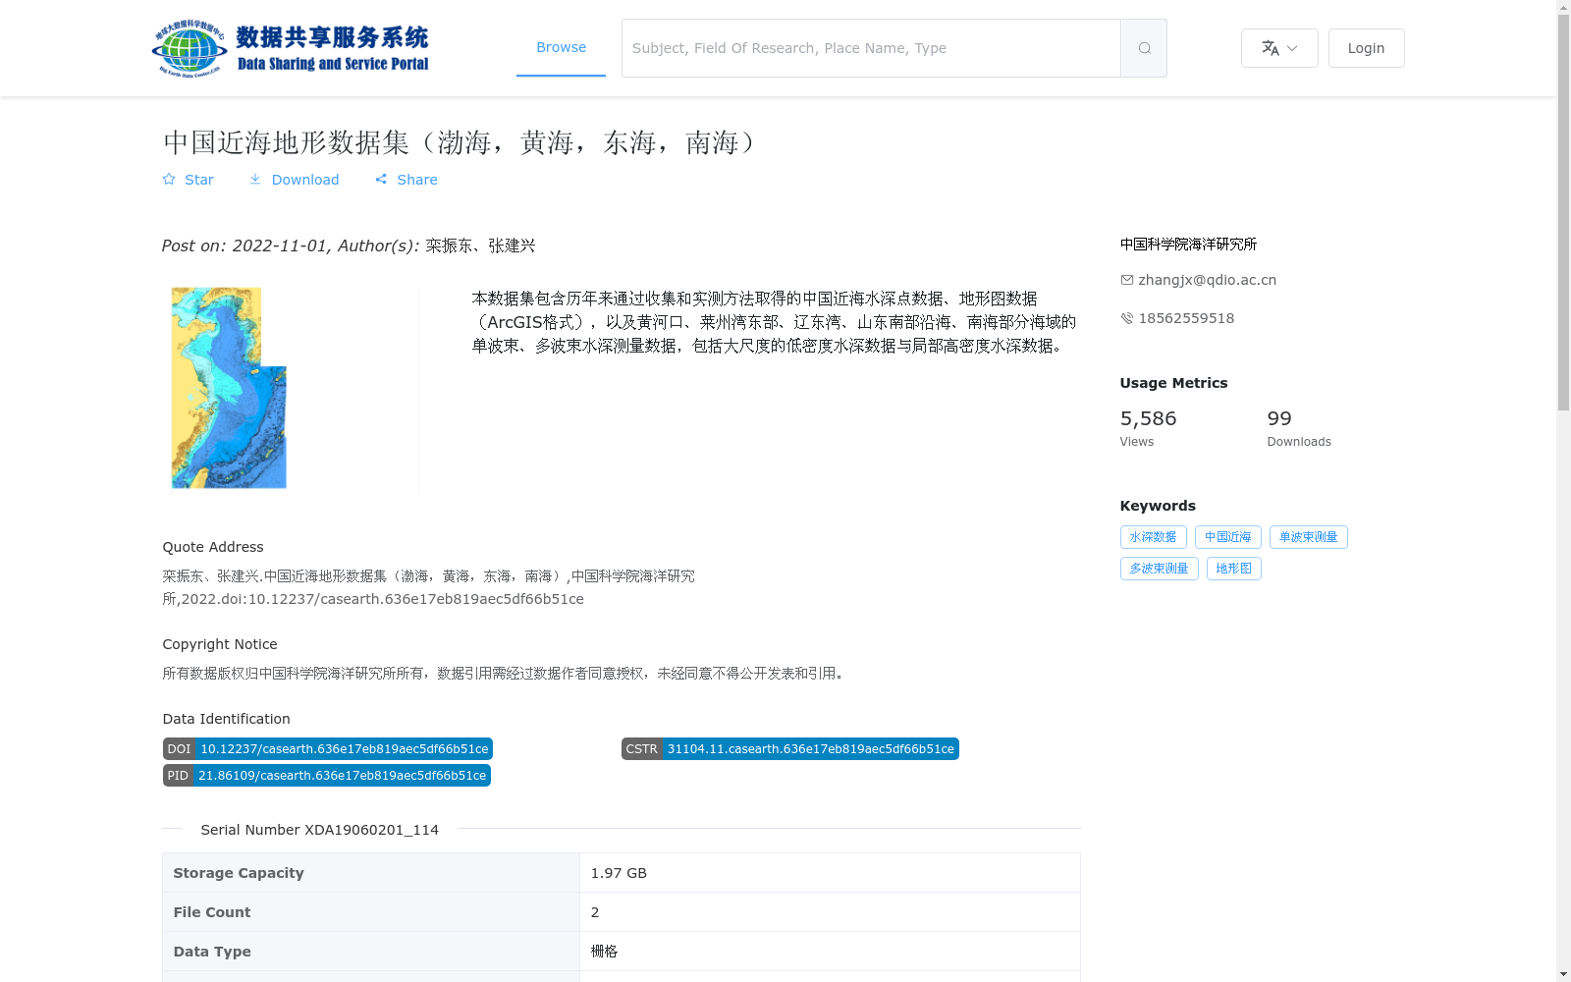Open the language selector dropdown
1571x982 pixels.
1279,47
